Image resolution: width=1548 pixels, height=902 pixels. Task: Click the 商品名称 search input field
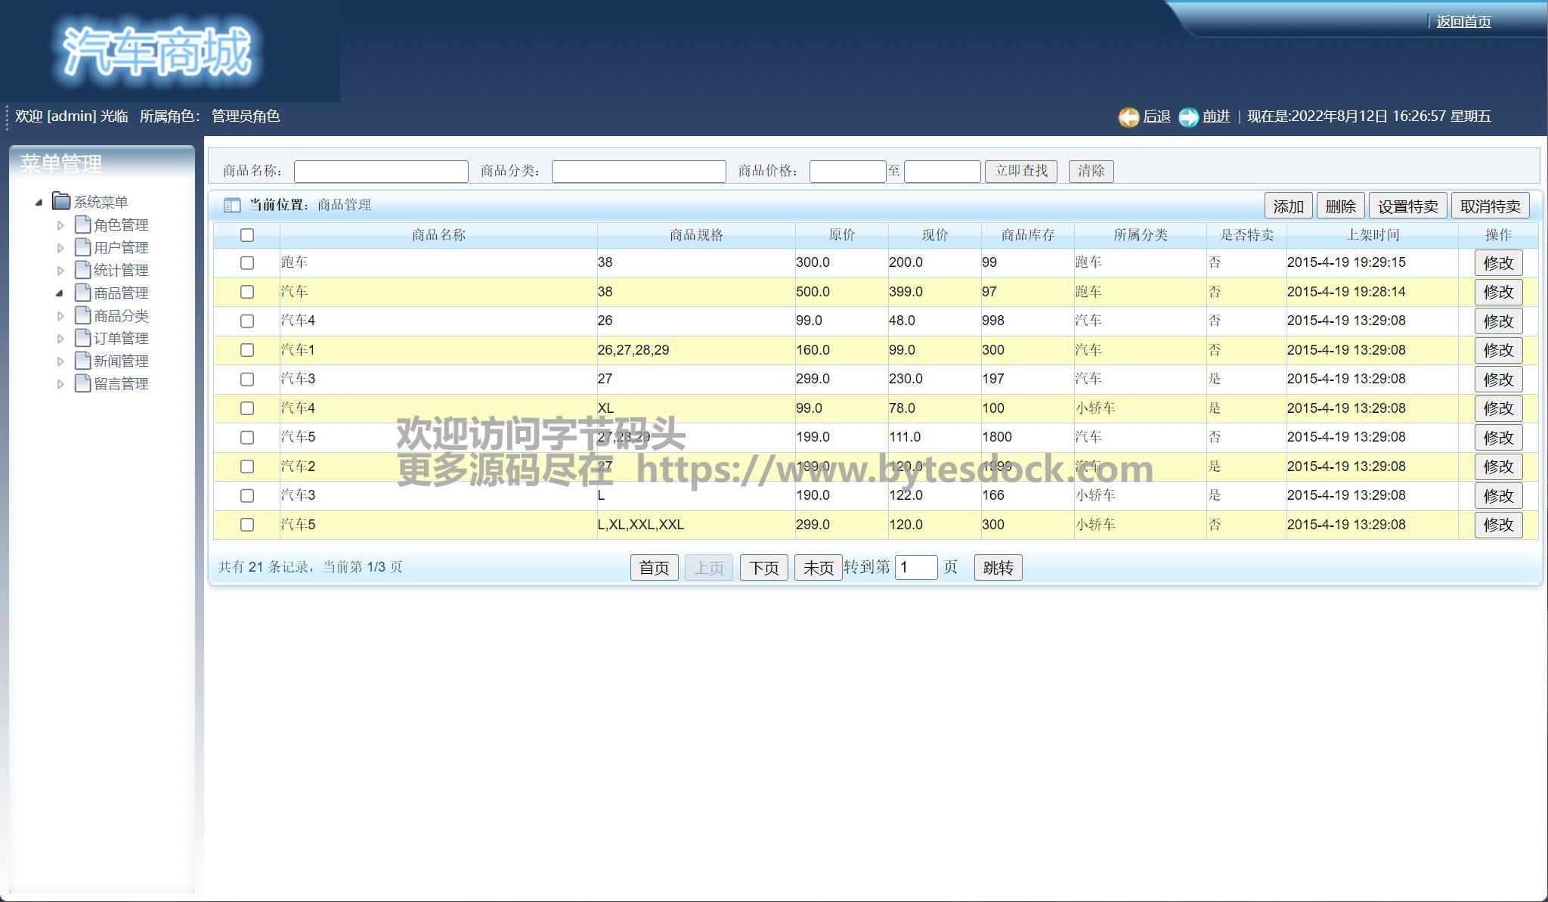tap(381, 172)
